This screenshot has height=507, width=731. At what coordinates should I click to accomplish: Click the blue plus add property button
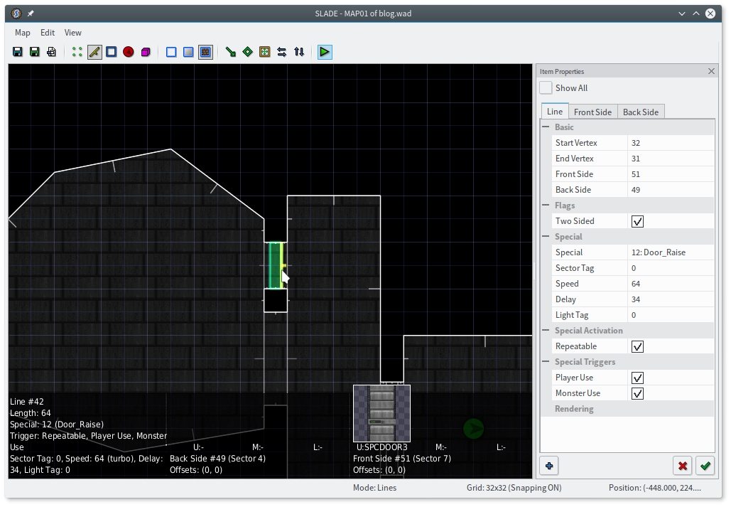[x=548, y=466]
